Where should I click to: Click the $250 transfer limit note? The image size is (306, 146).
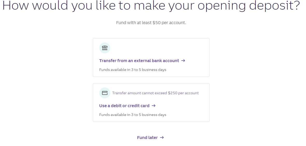(x=155, y=93)
